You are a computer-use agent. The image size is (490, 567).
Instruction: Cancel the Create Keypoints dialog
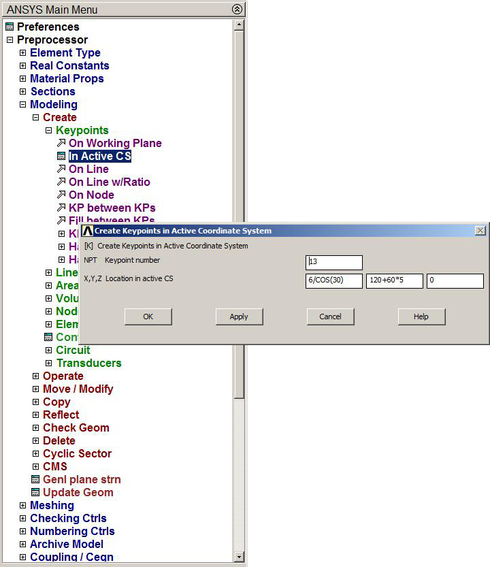330,317
